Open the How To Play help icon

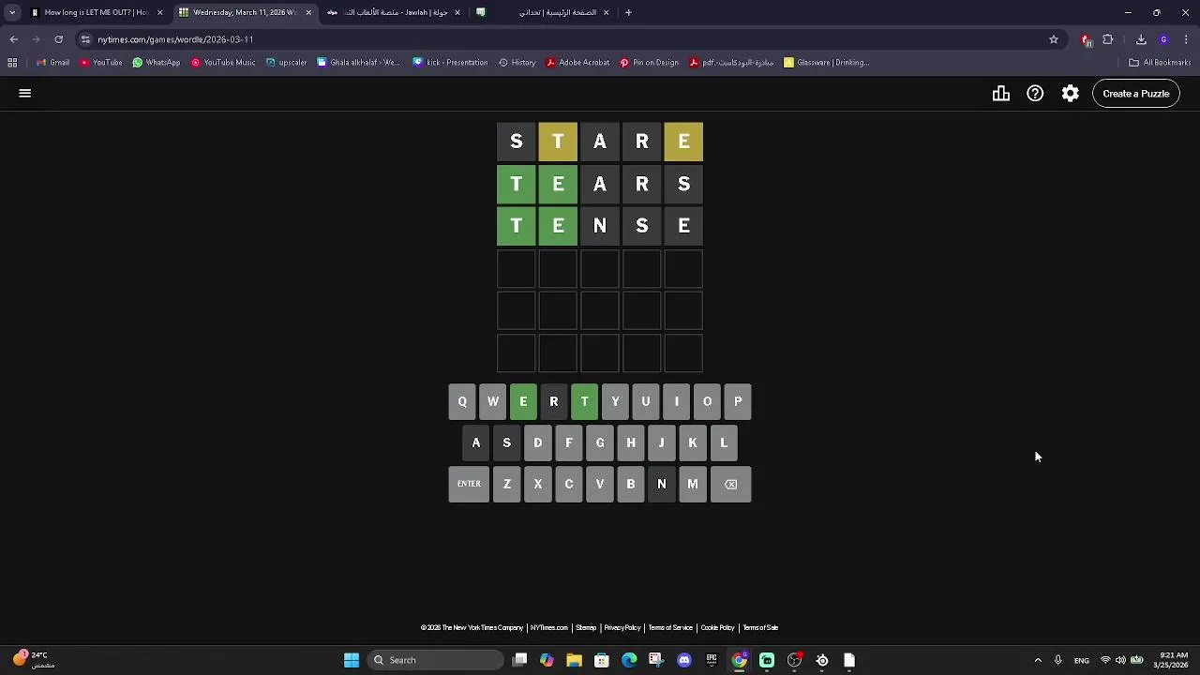point(1035,94)
